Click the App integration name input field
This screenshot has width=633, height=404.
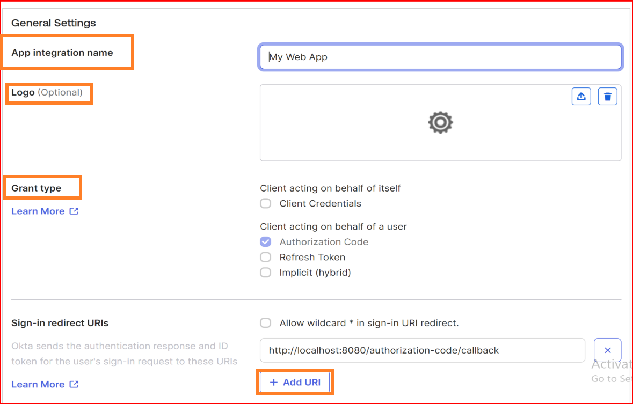pos(440,57)
